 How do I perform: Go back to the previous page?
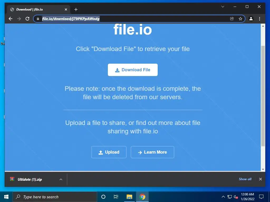tap(11, 19)
